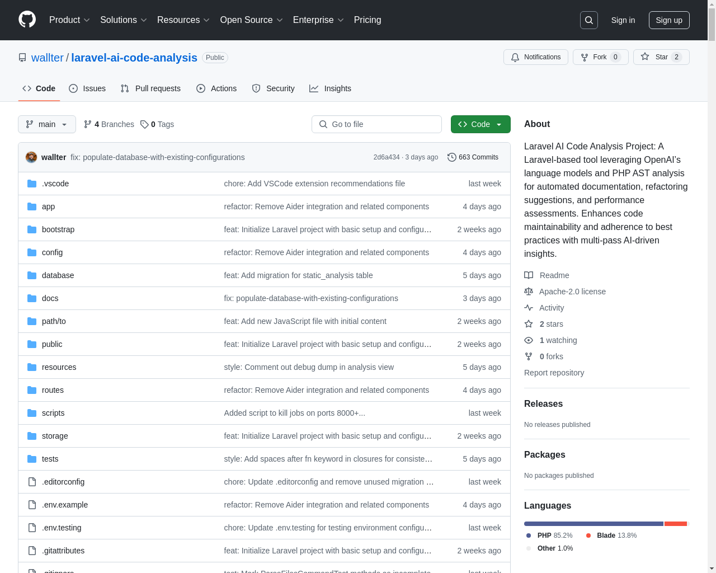Open the Packages heading link
716x573 pixels.
pos(544,455)
